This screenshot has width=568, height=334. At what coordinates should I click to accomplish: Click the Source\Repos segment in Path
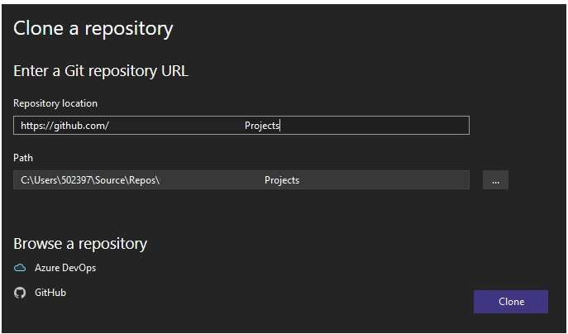(126, 180)
